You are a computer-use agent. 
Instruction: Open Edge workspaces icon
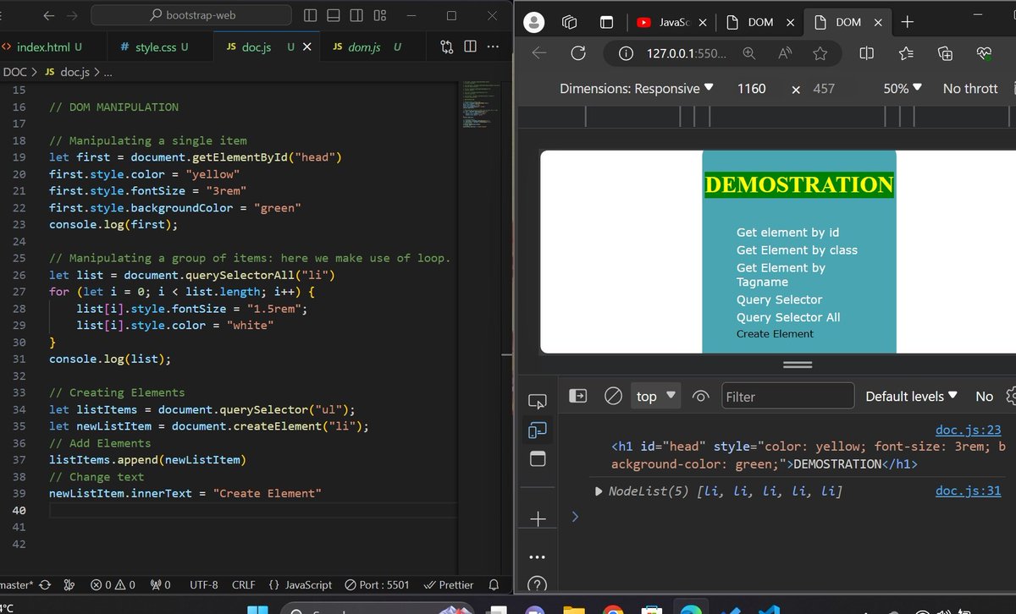click(570, 22)
